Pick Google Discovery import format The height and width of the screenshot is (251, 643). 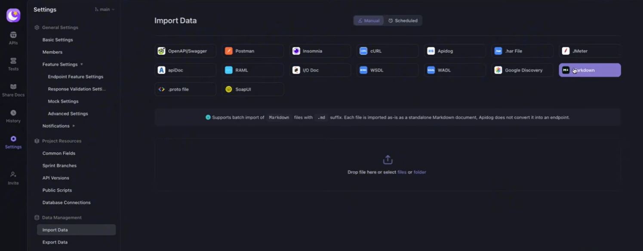[x=522, y=70]
